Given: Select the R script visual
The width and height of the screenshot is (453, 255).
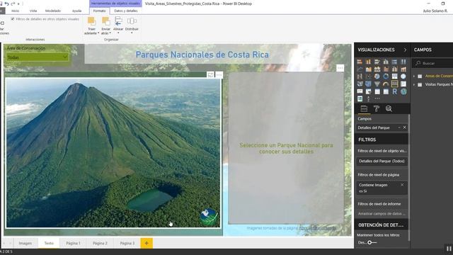Looking at the screenshot, I should [x=395, y=91].
